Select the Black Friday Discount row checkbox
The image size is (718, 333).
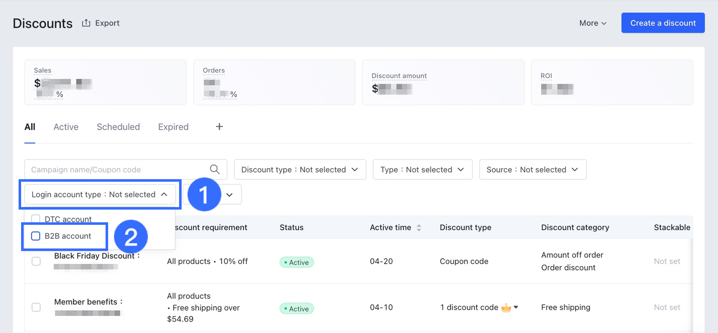36,261
